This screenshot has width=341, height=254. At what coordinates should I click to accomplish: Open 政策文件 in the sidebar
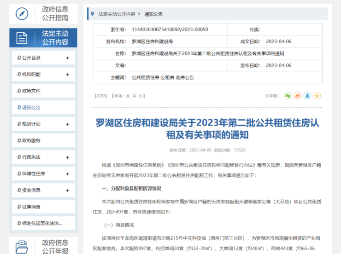point(31,91)
